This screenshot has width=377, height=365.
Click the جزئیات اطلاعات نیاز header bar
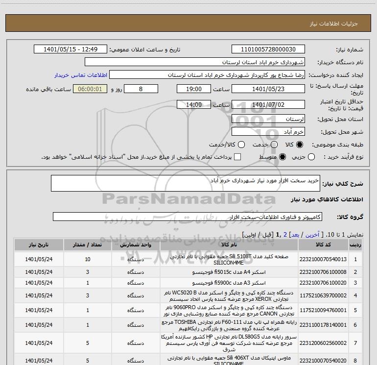(188, 23)
